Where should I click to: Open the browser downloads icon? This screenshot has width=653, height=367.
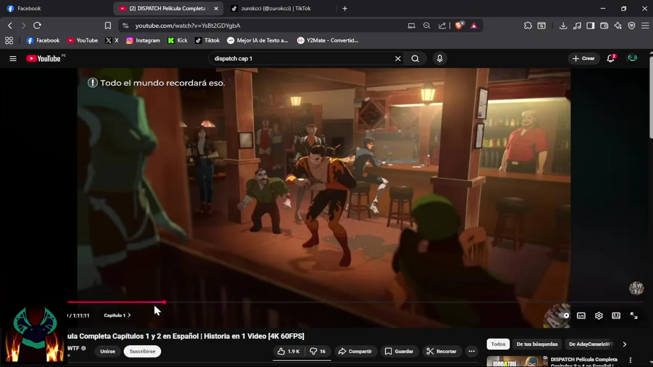(x=563, y=25)
